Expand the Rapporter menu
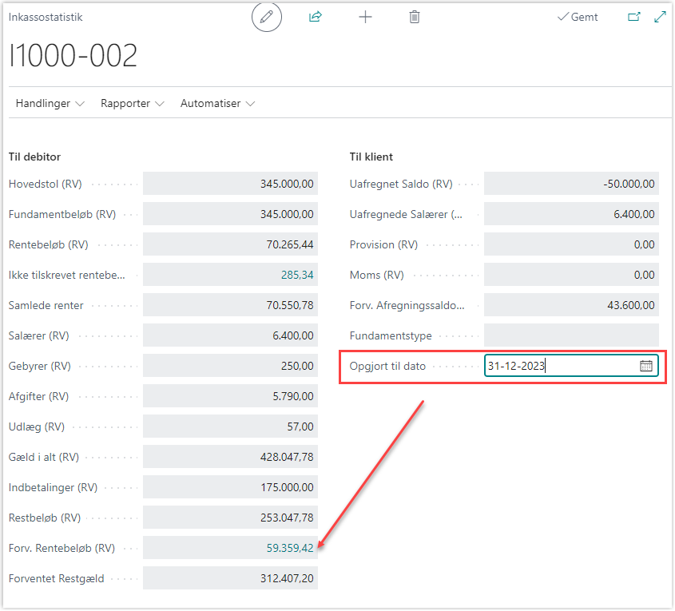The height and width of the screenshot is (611, 675). point(132,104)
